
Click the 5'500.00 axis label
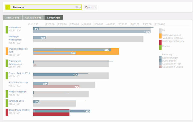[x=99, y=24]
